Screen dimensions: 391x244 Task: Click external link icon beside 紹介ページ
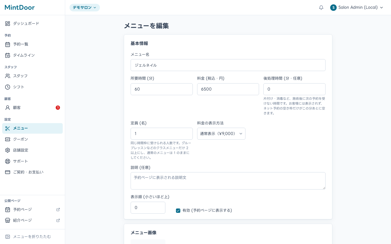pyautogui.click(x=58, y=220)
